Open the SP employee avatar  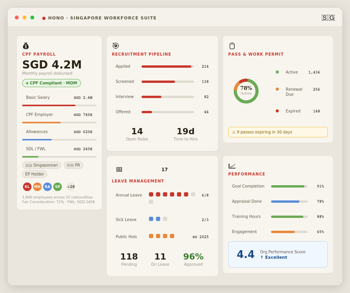pos(58,187)
